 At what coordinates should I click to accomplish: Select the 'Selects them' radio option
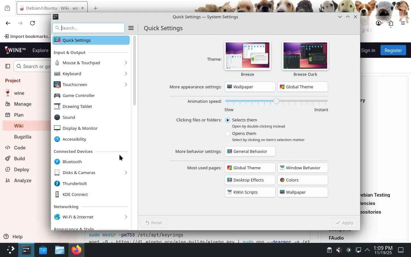228,120
